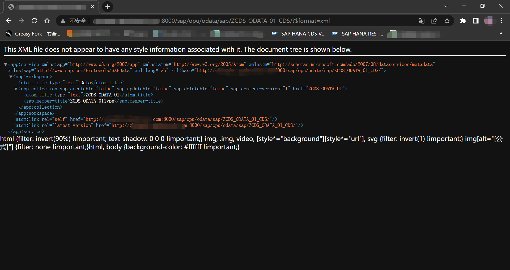The width and height of the screenshot is (510, 270).
Task: Open the user profile avatar
Action: 488,21
